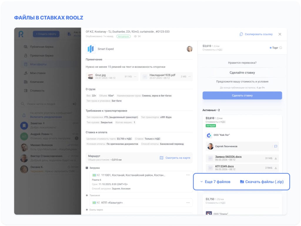Expand the Еще 7 файлов list
Screen dimensions: 301x226
[x=215, y=182]
